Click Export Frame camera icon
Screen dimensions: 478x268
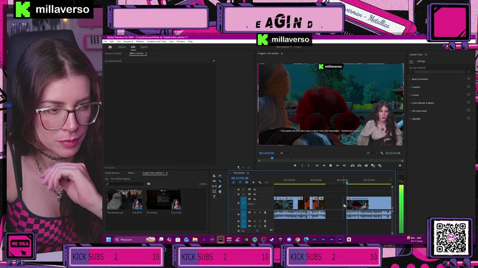[366, 165]
